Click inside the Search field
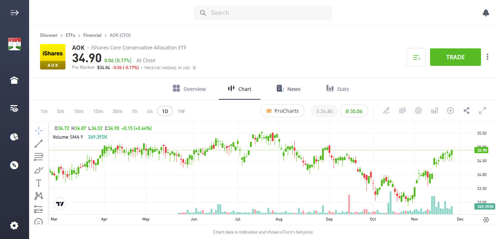497x239 pixels. (x=263, y=12)
